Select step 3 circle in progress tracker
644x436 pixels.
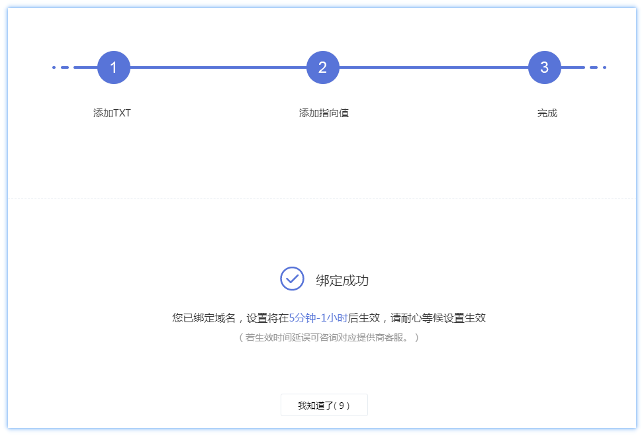pos(544,67)
